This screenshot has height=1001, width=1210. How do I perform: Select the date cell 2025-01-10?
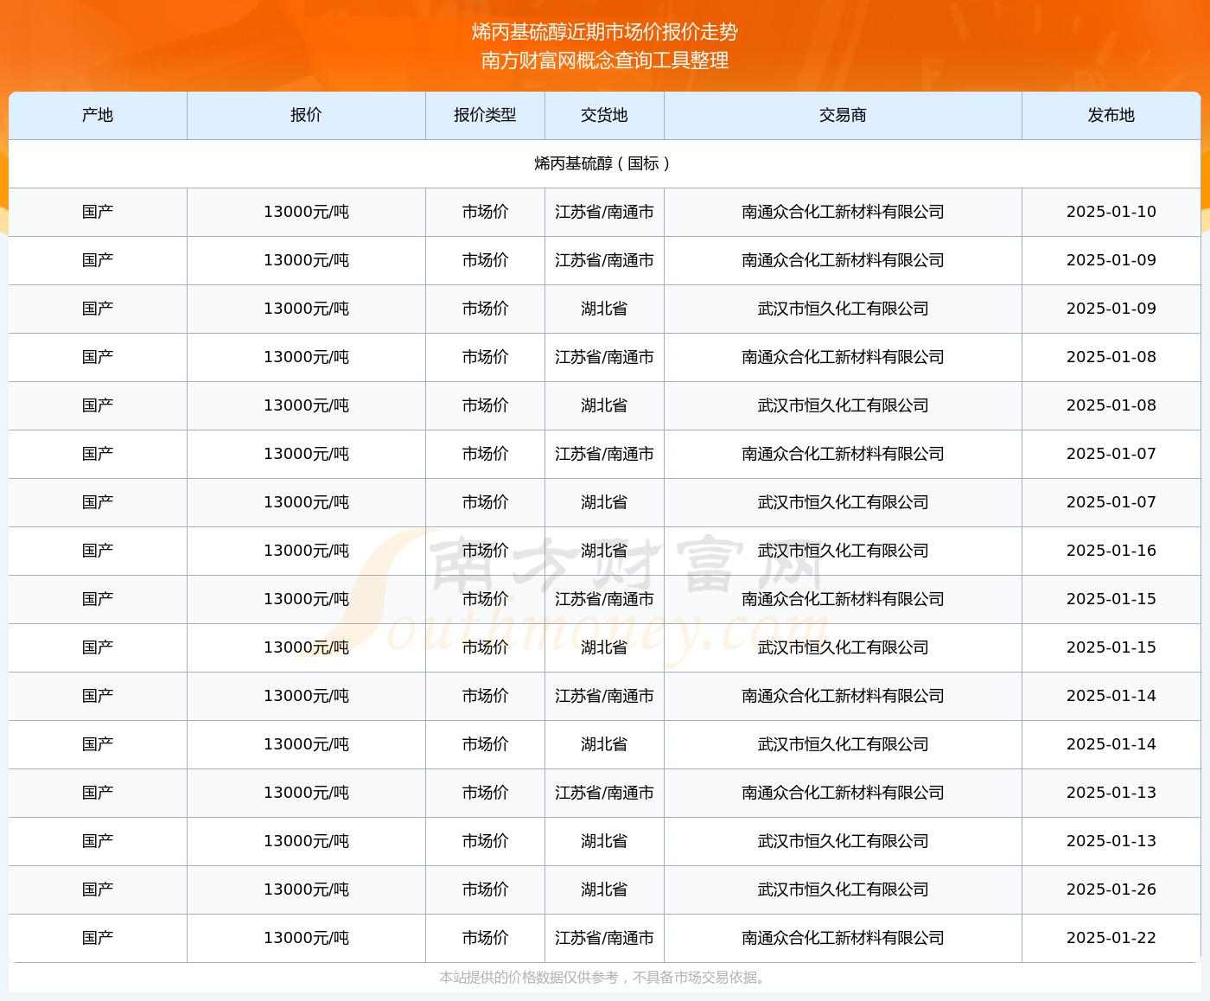(x=1111, y=212)
